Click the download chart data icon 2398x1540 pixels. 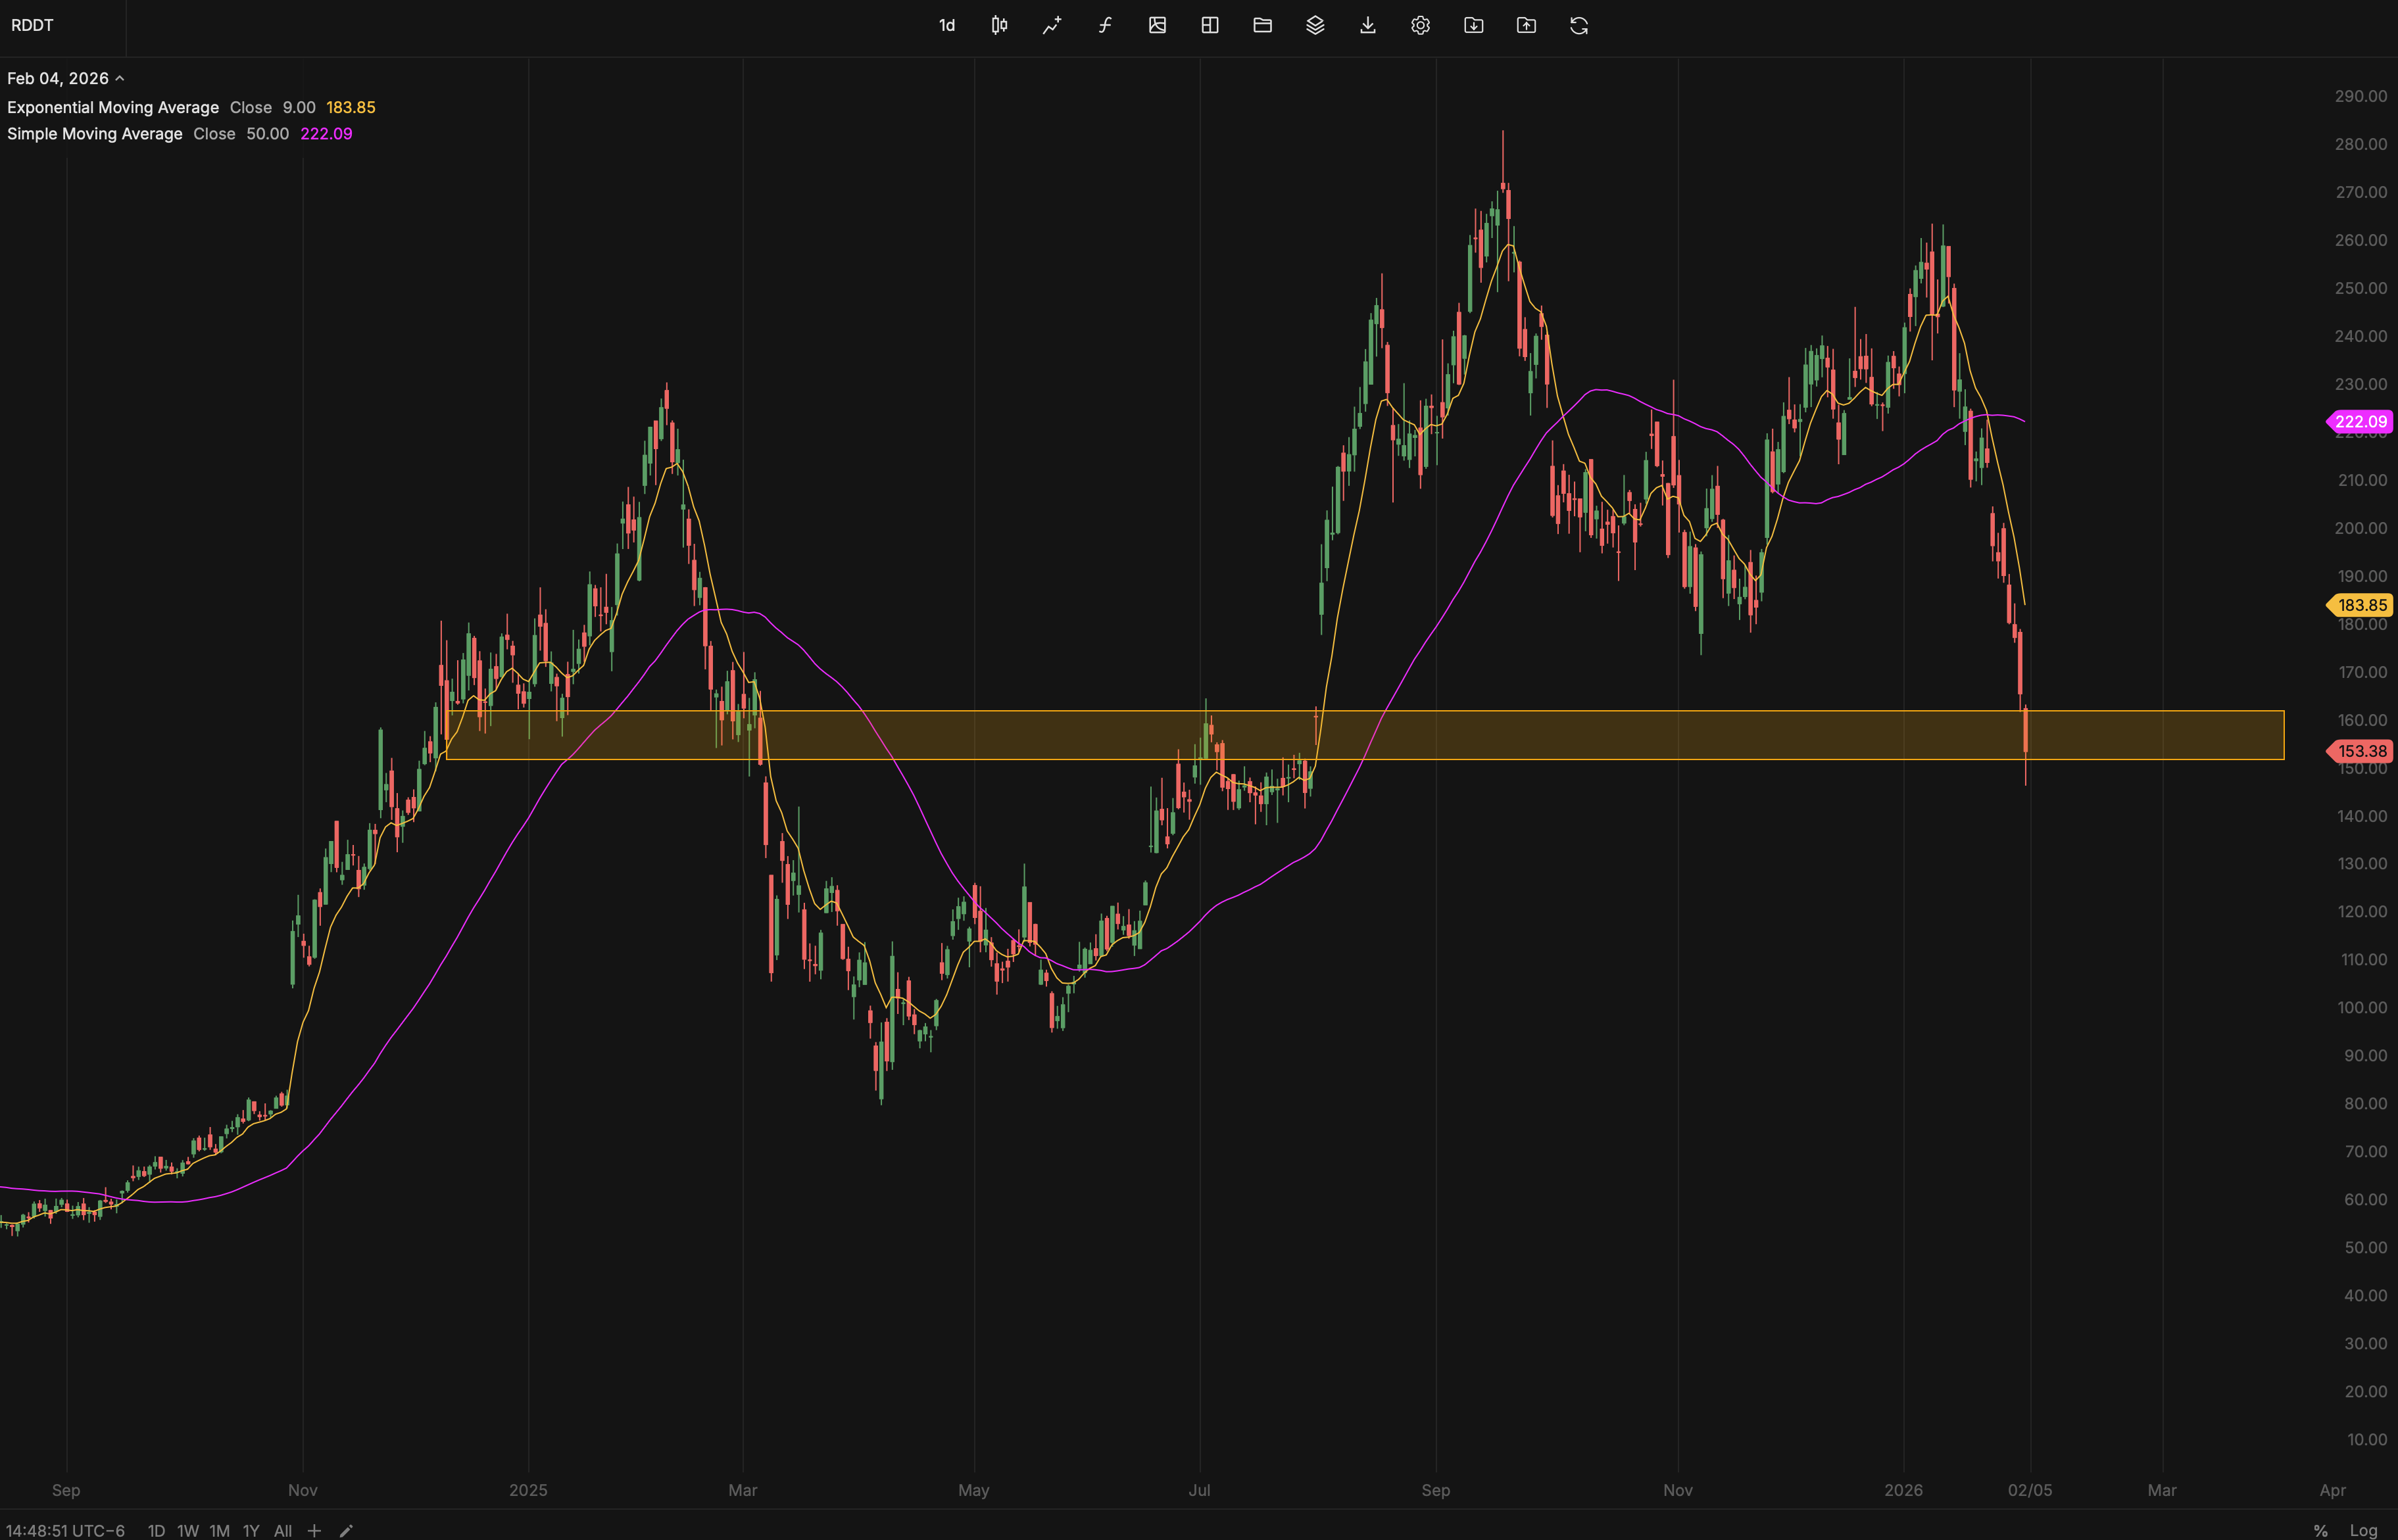(x=1367, y=25)
